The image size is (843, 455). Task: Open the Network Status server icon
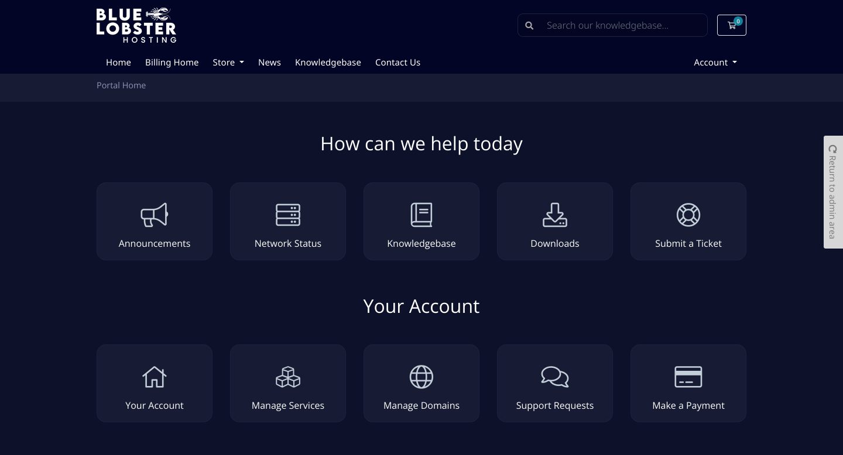click(288, 215)
